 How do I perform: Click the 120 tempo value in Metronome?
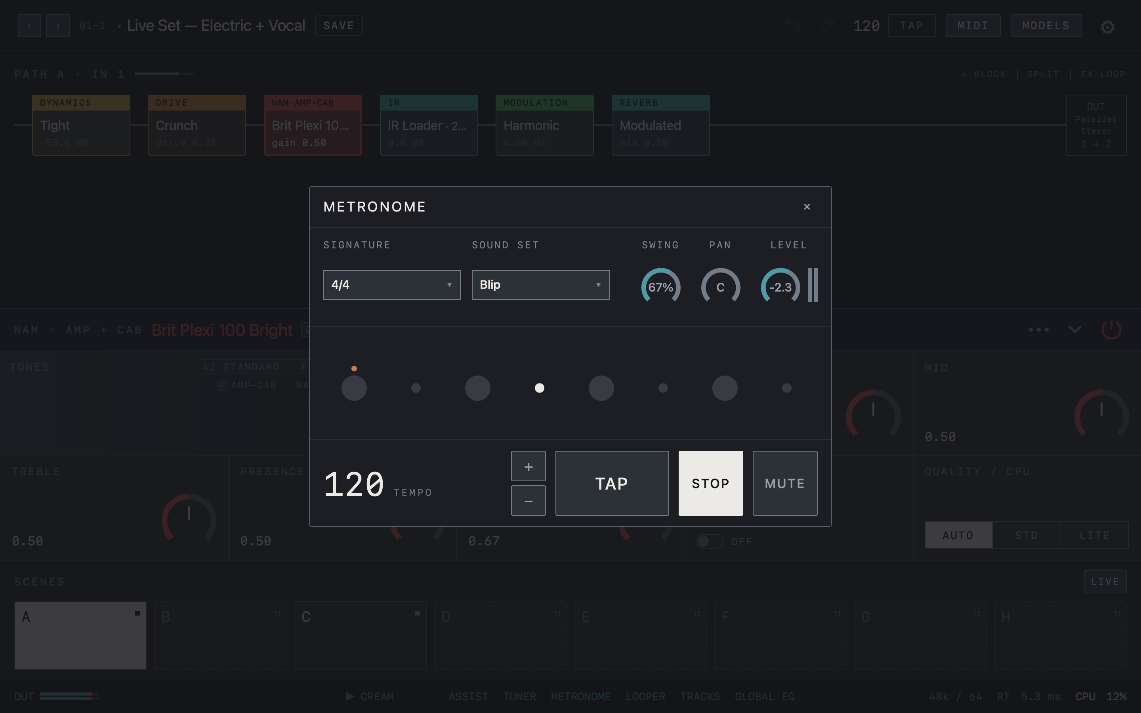tap(354, 484)
